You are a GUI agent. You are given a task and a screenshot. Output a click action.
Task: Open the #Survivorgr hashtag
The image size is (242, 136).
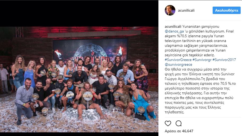(x=202, y=60)
